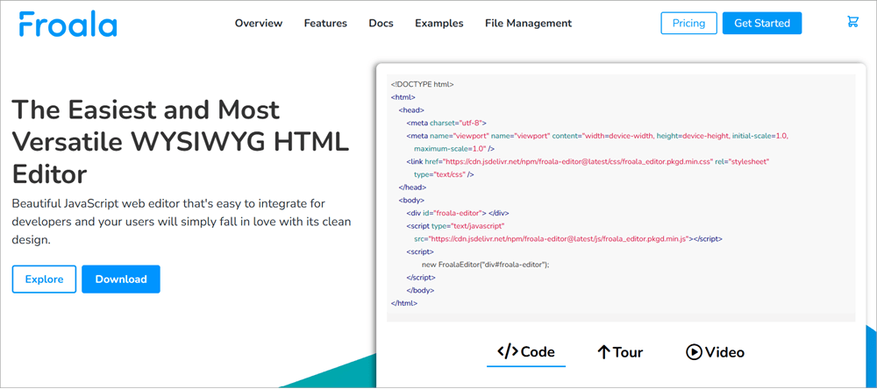This screenshot has width=877, height=389.
Task: Open File Management from the top nav
Action: coord(528,24)
